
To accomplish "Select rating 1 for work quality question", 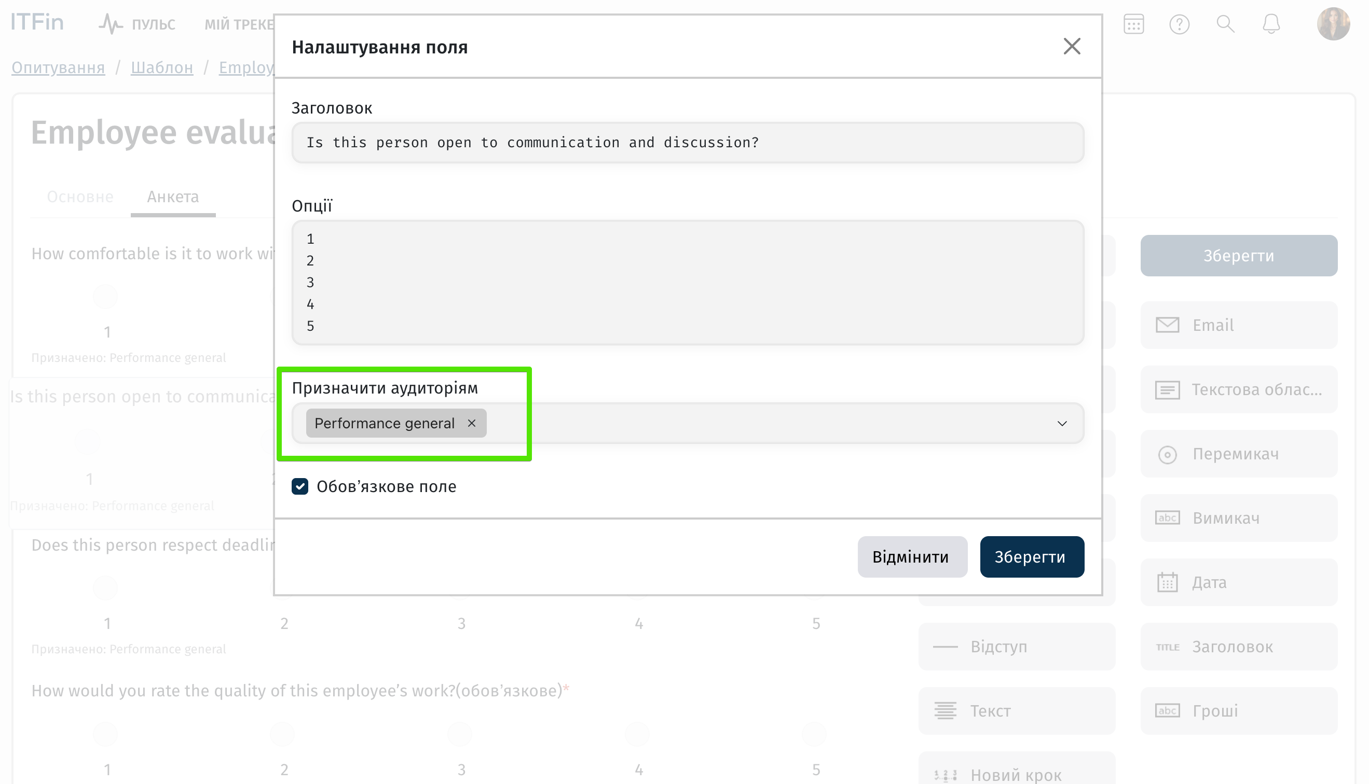I will point(105,733).
